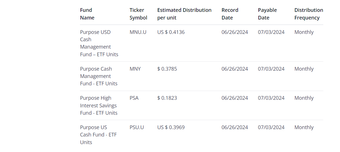The width and height of the screenshot is (340, 152).
Task: Click Purpose High Interest Savings Fund name
Action: (x=99, y=105)
